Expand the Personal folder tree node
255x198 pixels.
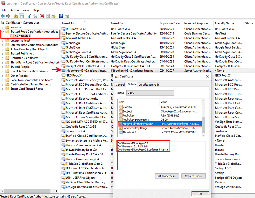point(3,27)
